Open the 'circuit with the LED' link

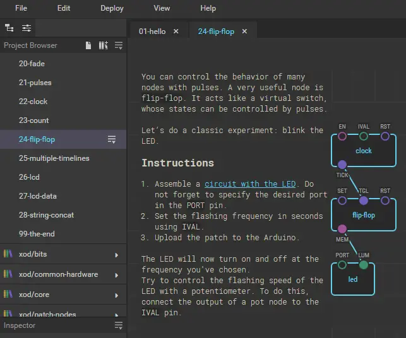[x=250, y=184]
